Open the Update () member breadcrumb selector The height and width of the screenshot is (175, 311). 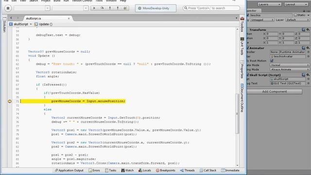click(43, 24)
